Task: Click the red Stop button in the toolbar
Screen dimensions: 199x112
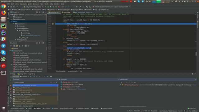Action: coord(59,7)
